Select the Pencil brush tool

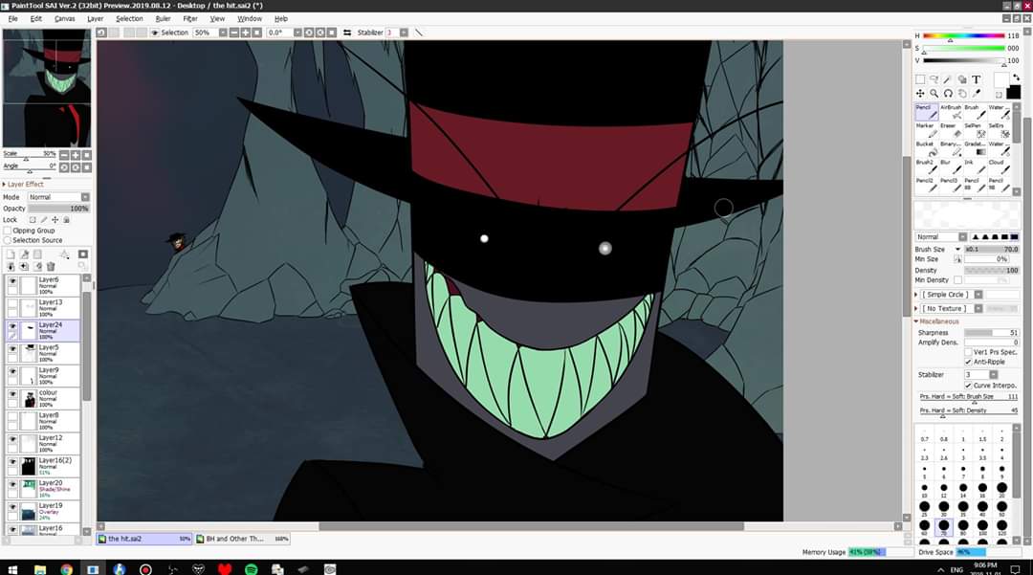point(926,111)
